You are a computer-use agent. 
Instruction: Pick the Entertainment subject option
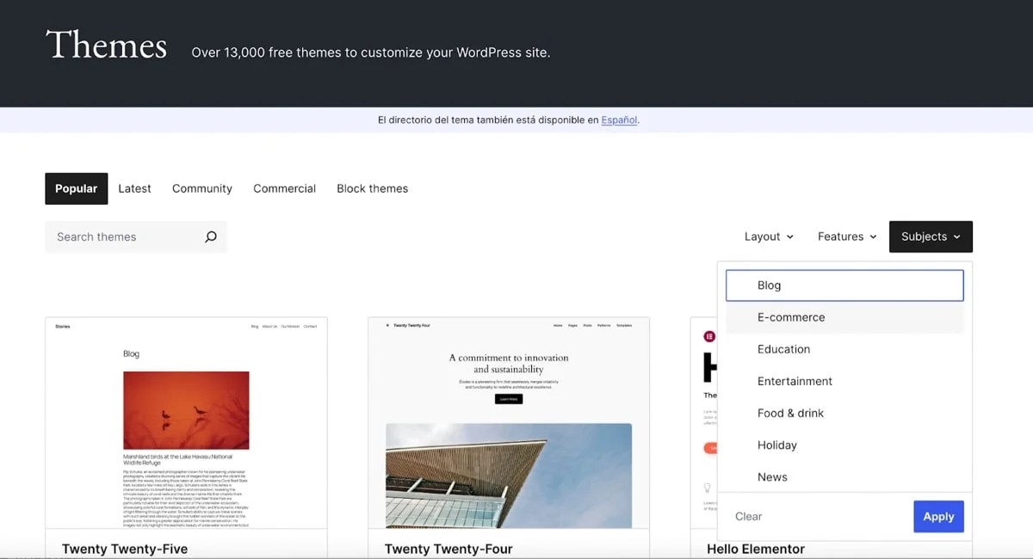click(x=844, y=381)
